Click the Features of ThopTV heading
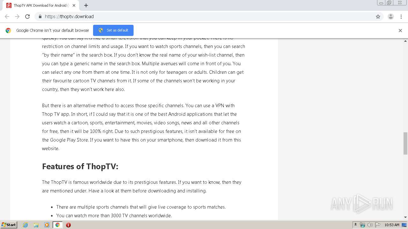408x229 pixels. [x=80, y=166]
